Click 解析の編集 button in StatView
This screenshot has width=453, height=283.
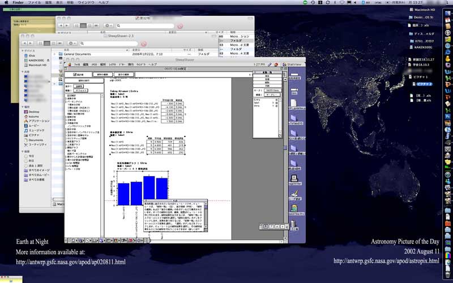coord(102,75)
